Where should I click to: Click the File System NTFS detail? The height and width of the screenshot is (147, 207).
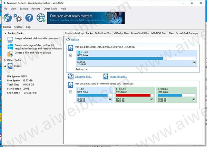pos(17,76)
